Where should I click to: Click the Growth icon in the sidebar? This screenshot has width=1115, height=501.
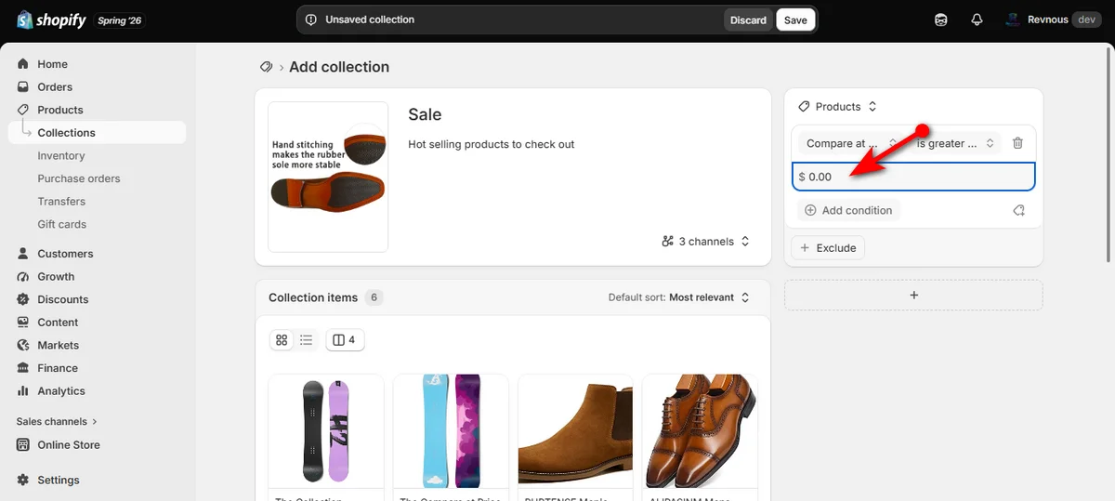pyautogui.click(x=23, y=276)
